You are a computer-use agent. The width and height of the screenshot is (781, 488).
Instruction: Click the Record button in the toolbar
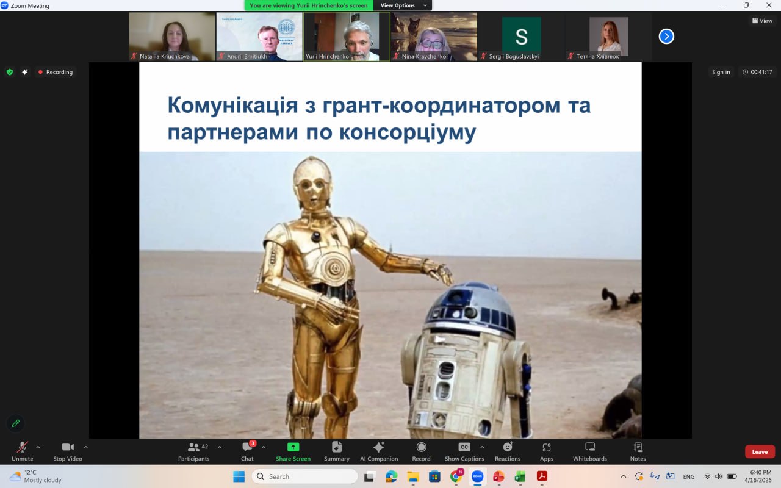[421, 451]
